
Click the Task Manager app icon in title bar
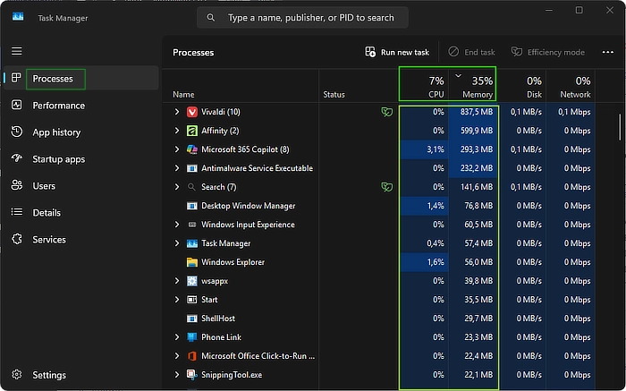(18, 17)
